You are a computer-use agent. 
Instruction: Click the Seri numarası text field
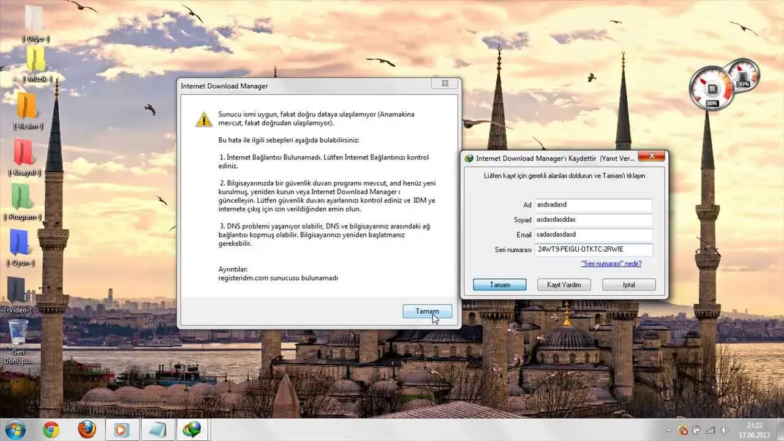point(592,249)
